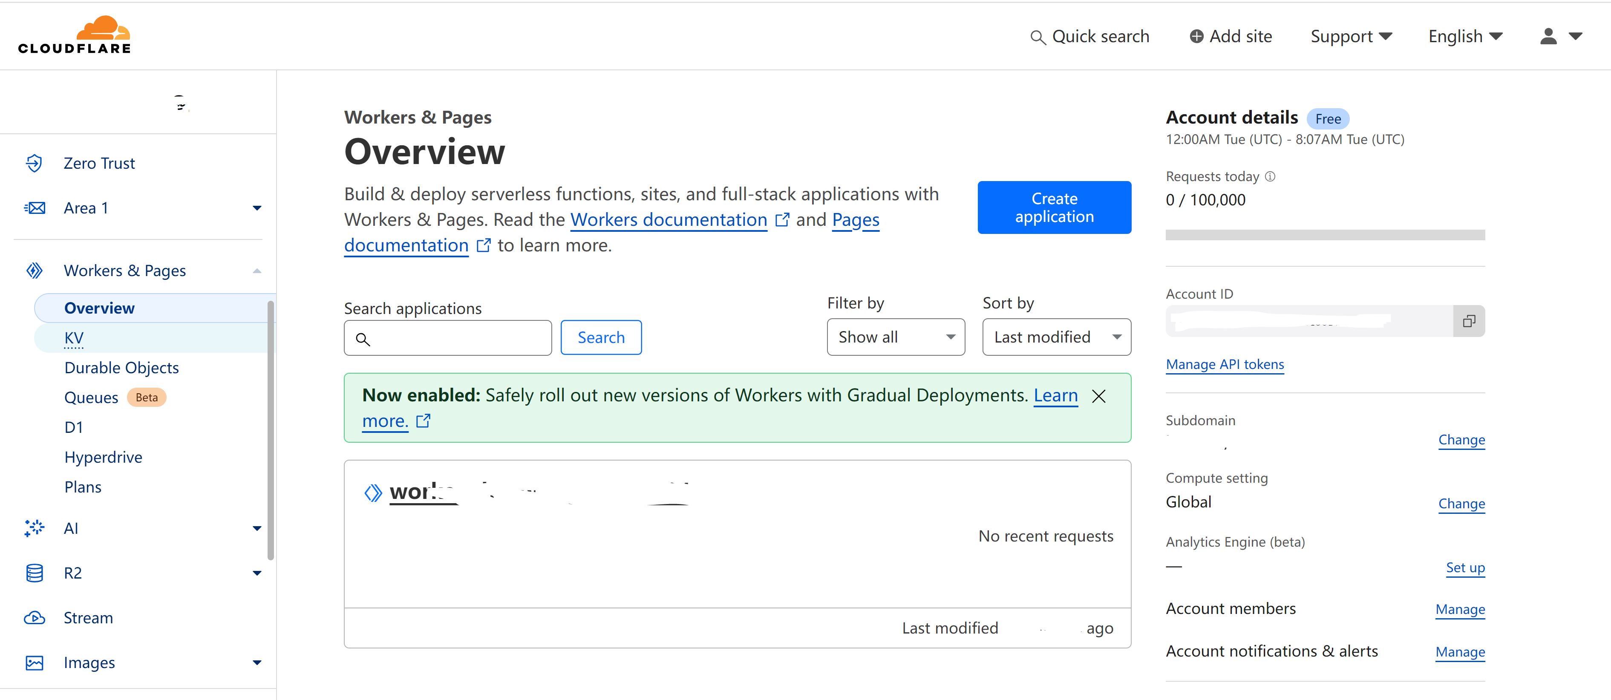1611x700 pixels.
Task: Expand the Area 1 sidebar section
Action: point(256,208)
